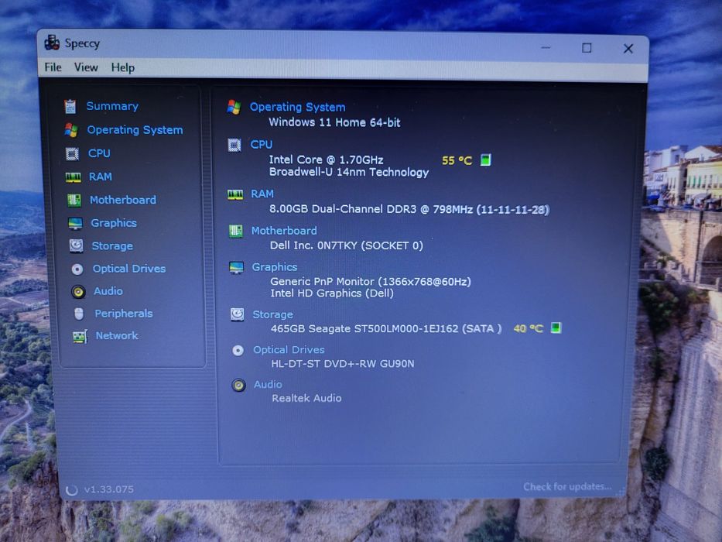Click the RAM heading link in summary
Screen dimensions: 722x542
(262, 194)
